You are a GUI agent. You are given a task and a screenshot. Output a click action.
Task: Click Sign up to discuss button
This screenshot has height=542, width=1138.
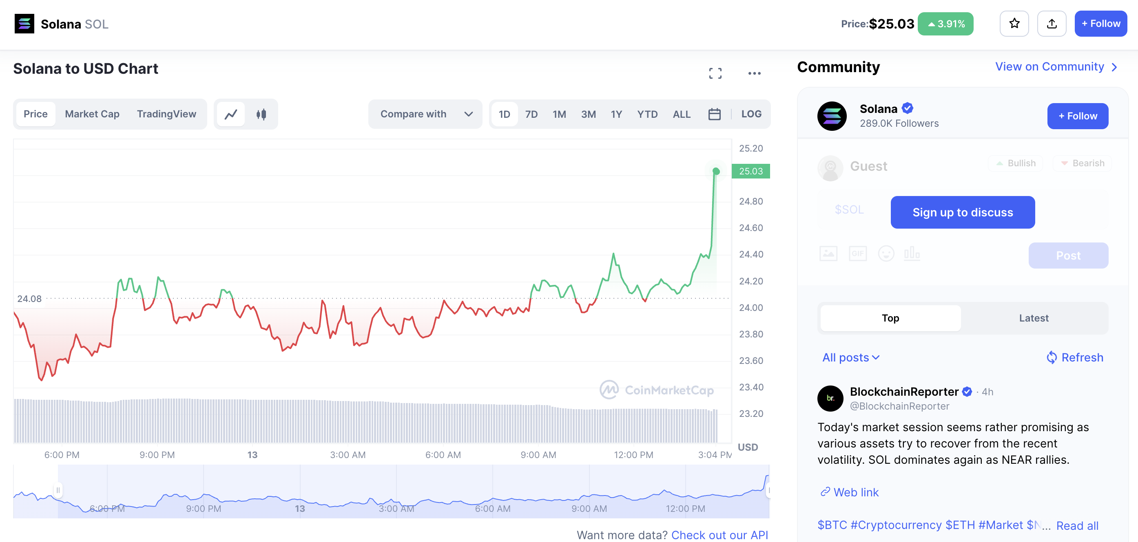[962, 212]
